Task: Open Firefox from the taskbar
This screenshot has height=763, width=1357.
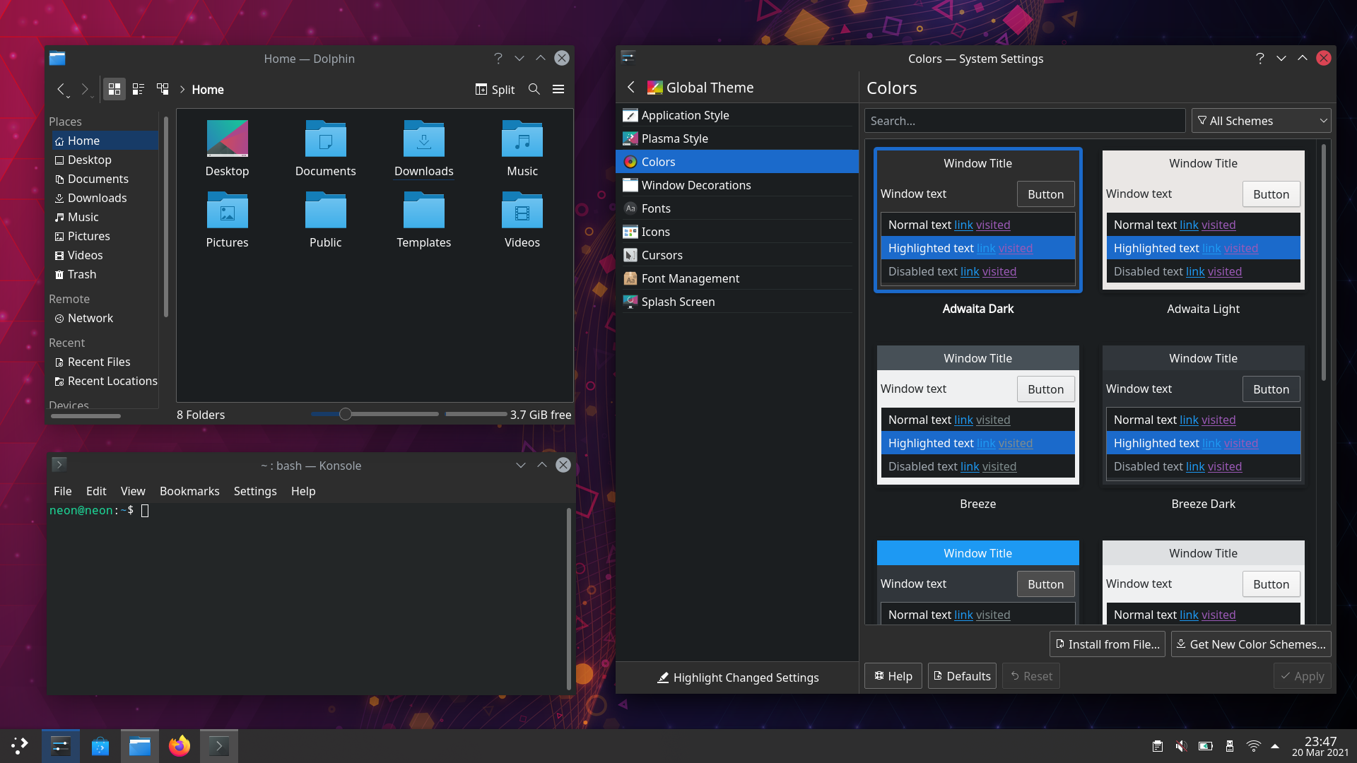Action: tap(180, 746)
